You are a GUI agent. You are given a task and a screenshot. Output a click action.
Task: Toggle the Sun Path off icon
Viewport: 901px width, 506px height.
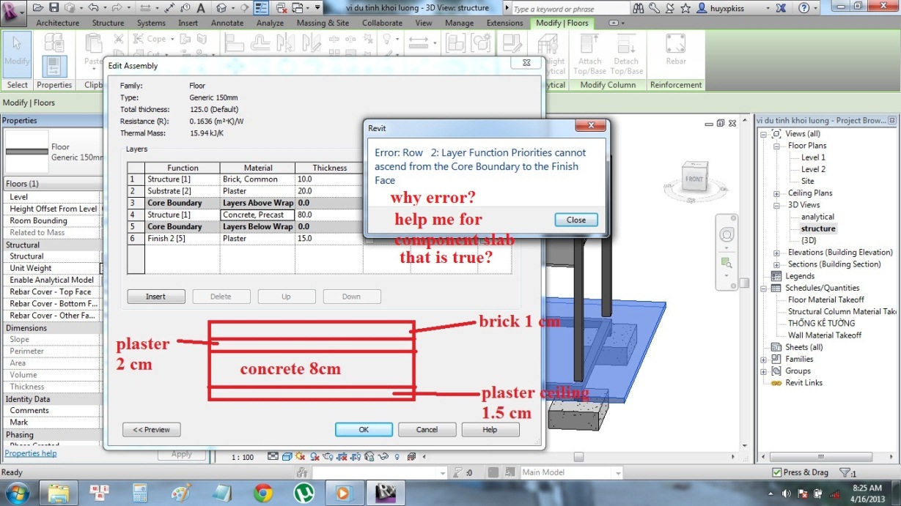299,455
